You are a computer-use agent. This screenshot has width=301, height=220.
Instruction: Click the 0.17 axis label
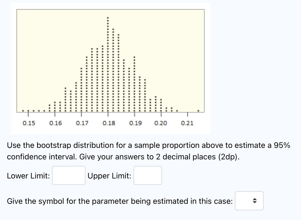82,123
